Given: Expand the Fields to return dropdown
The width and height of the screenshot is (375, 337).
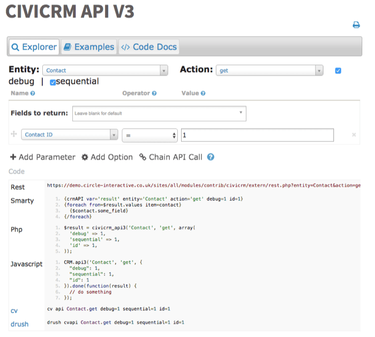Looking at the screenshot, I should [x=159, y=113].
